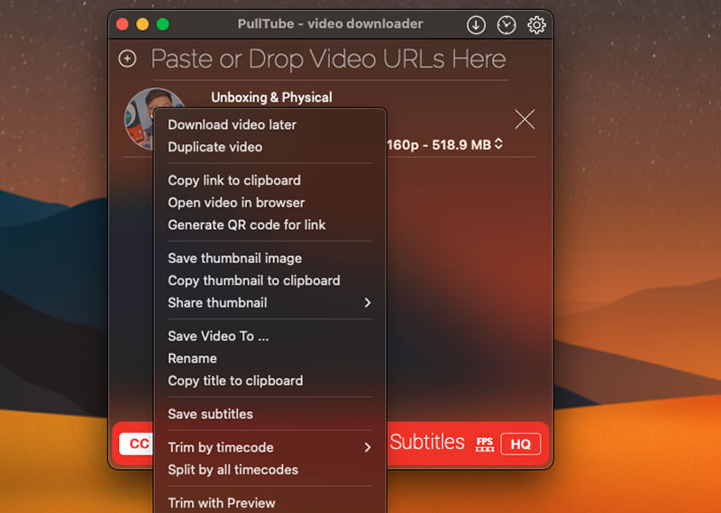721x513 pixels.
Task: Choose Download video later
Action: click(269, 124)
